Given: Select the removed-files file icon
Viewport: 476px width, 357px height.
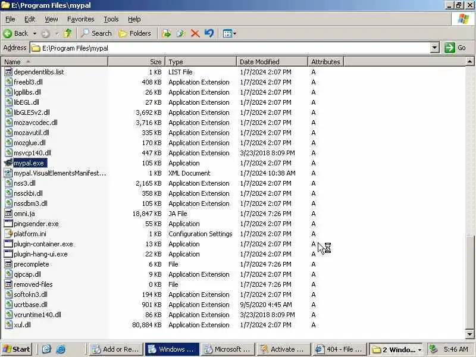Looking at the screenshot, I should [8, 284].
